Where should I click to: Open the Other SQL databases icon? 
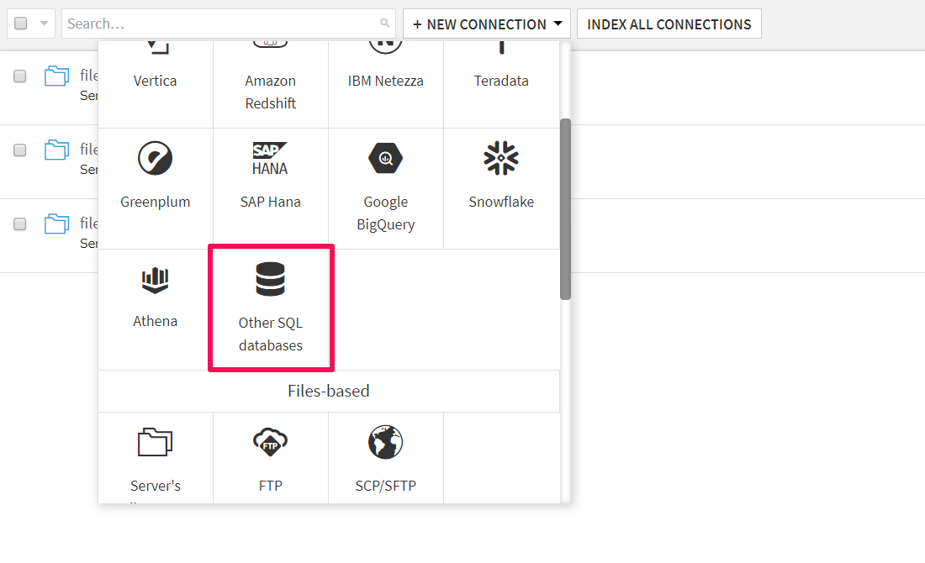click(x=270, y=279)
